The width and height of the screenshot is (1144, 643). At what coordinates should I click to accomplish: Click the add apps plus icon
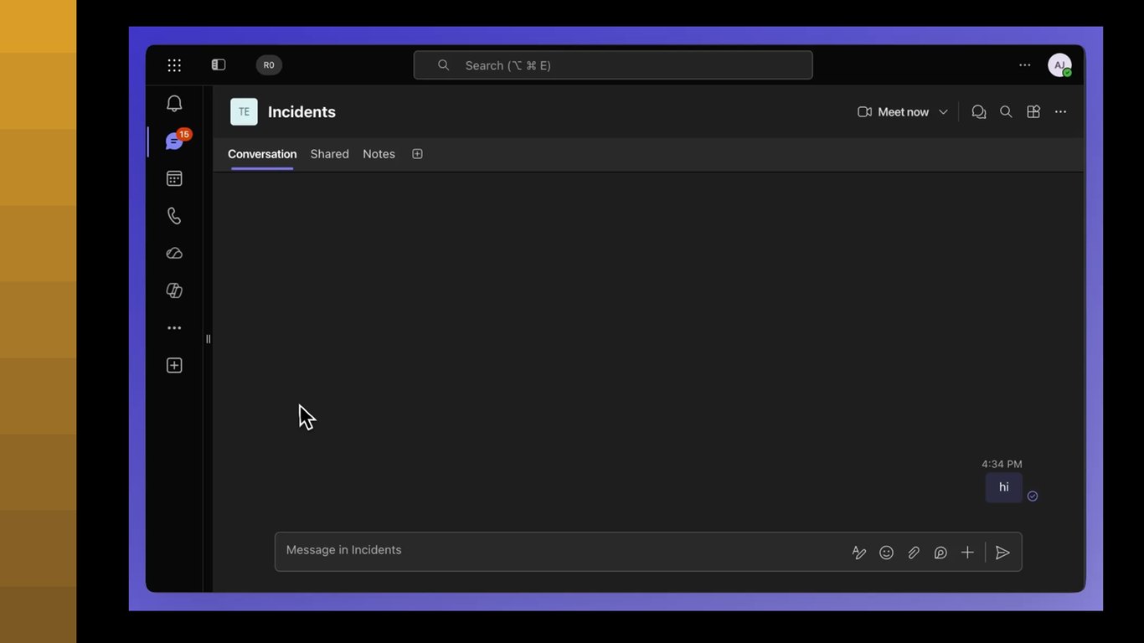[x=174, y=365]
